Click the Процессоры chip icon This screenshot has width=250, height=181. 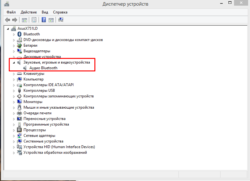click(19, 130)
